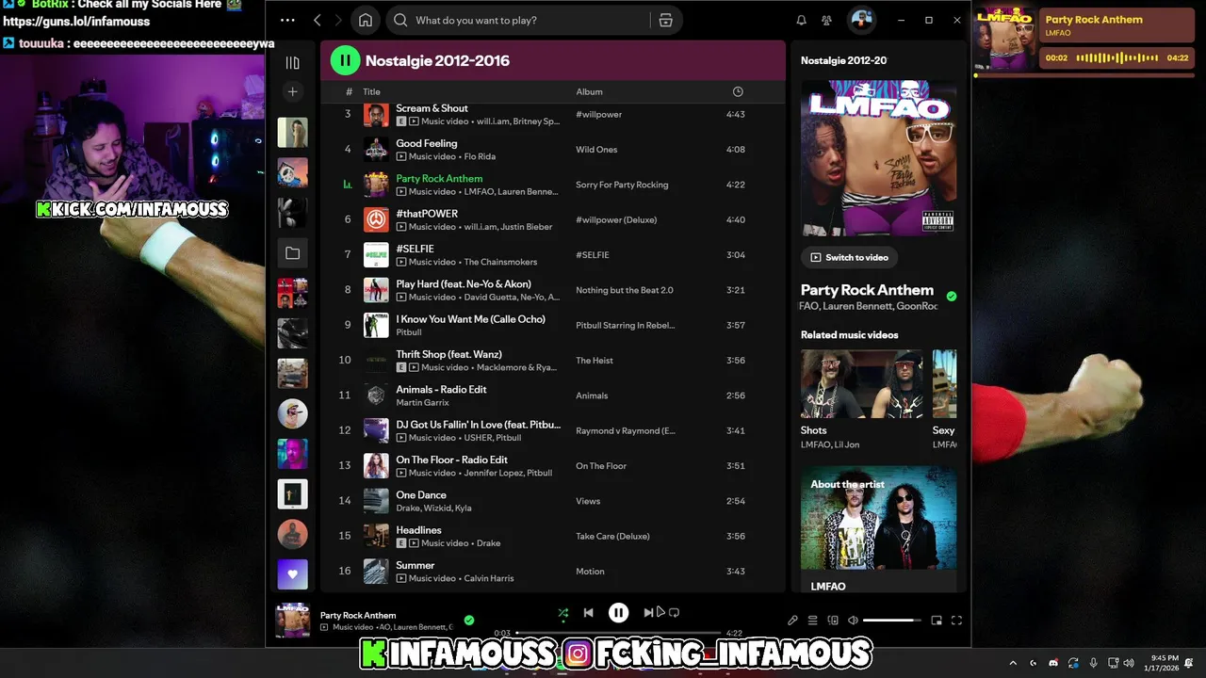Open Martin Garrix artist link
The width and height of the screenshot is (1206, 678).
point(422,403)
